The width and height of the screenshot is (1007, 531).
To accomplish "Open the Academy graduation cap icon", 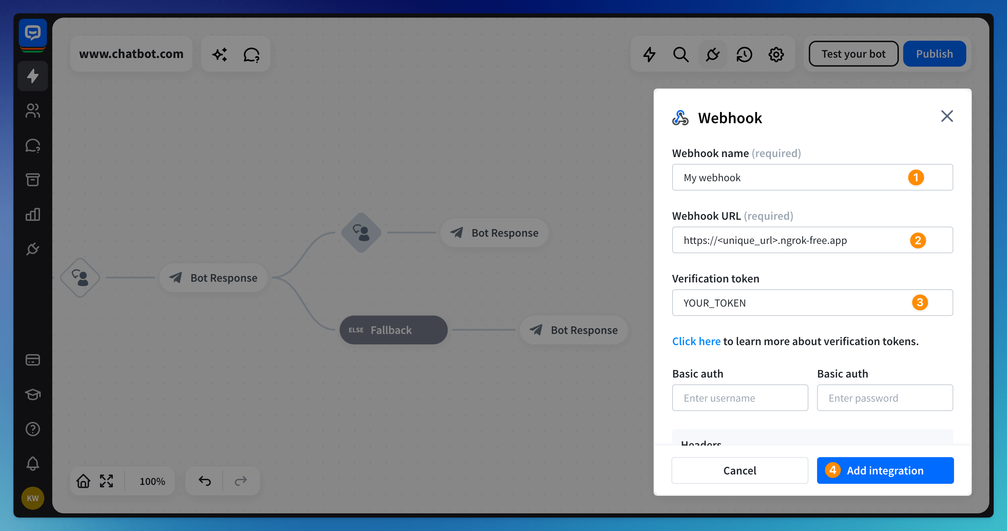I will click(x=33, y=394).
